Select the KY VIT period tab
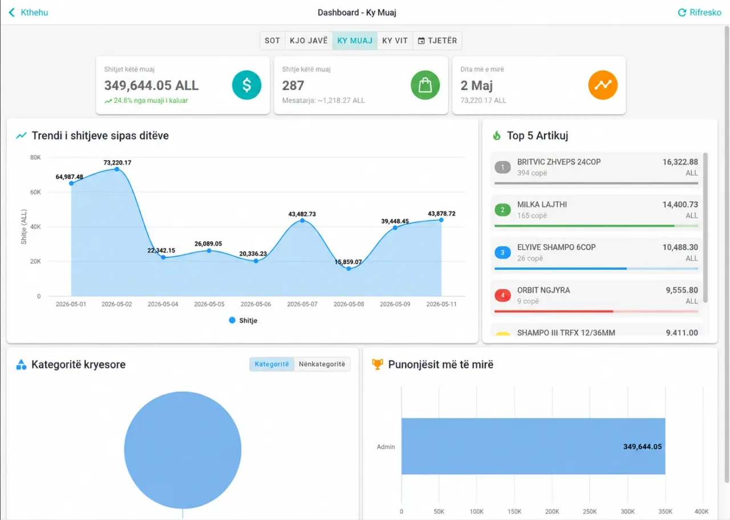The height and width of the screenshot is (520, 730). pyautogui.click(x=395, y=40)
